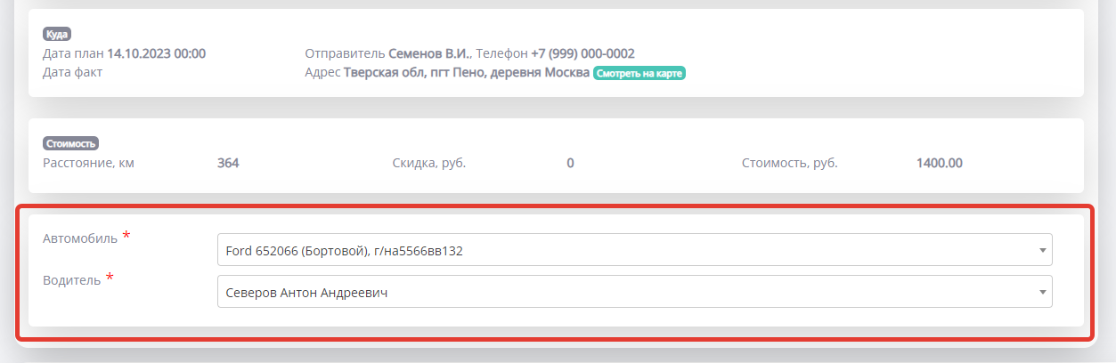Screen dimensions: 1116x363
Task: Open the Автомобиль dropdown list
Action: [623, 250]
